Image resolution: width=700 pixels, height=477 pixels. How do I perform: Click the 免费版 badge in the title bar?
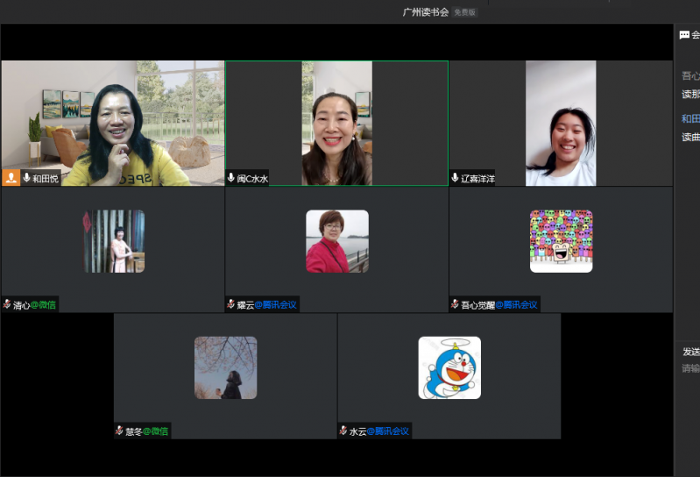click(465, 12)
